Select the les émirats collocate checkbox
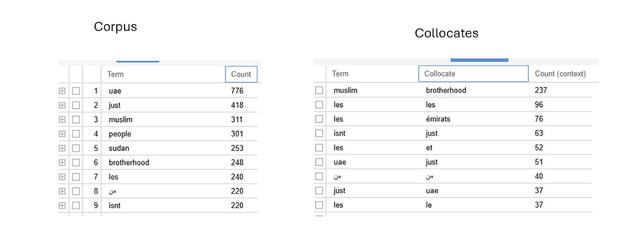The height and width of the screenshot is (238, 640). [x=319, y=119]
